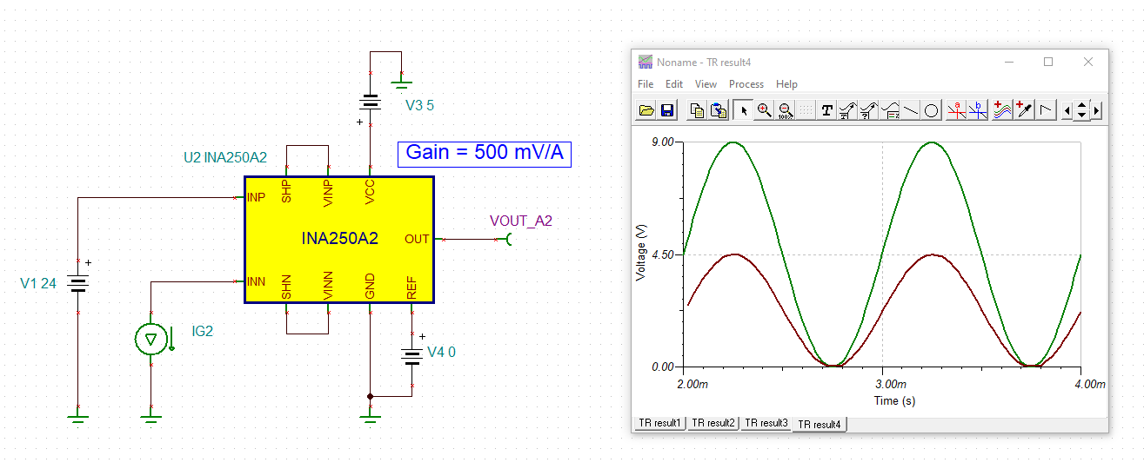Select the draw circle tool

pos(931,110)
